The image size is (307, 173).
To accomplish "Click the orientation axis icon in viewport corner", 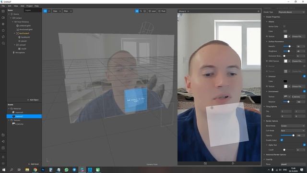I will click(48, 160).
